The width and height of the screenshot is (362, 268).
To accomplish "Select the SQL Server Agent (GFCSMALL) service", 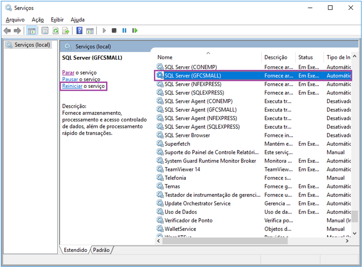I will [253, 109].
